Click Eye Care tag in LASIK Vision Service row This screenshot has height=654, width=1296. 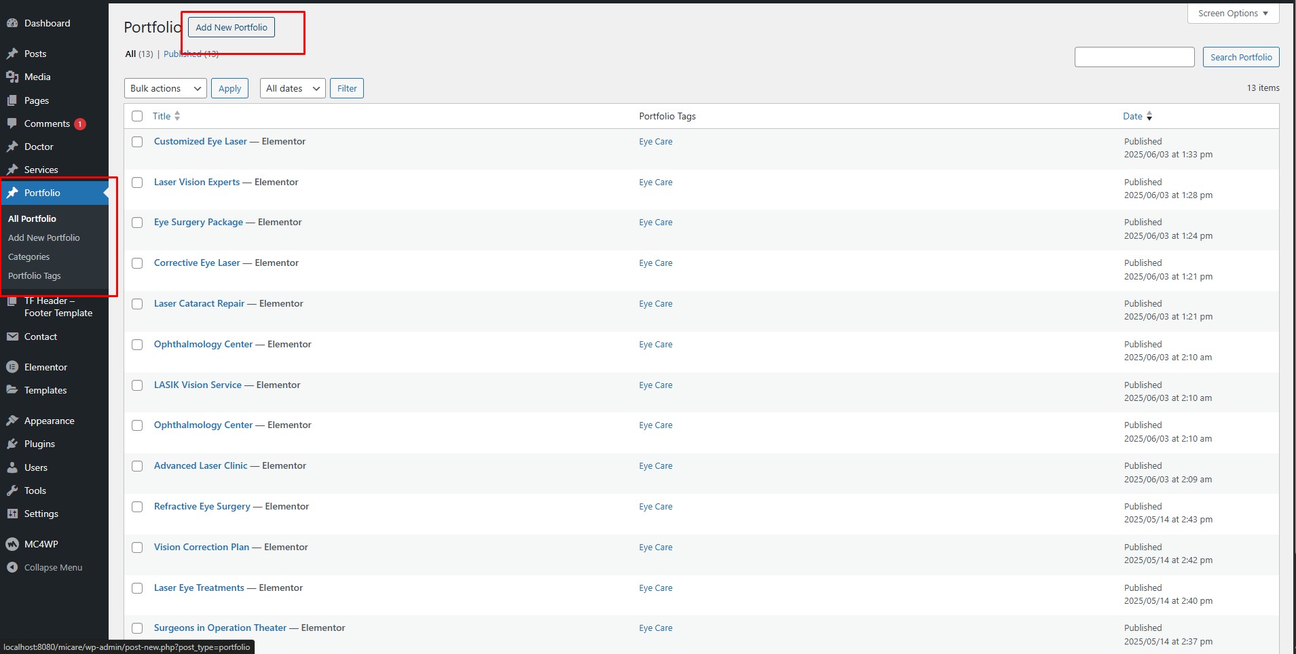[656, 385]
